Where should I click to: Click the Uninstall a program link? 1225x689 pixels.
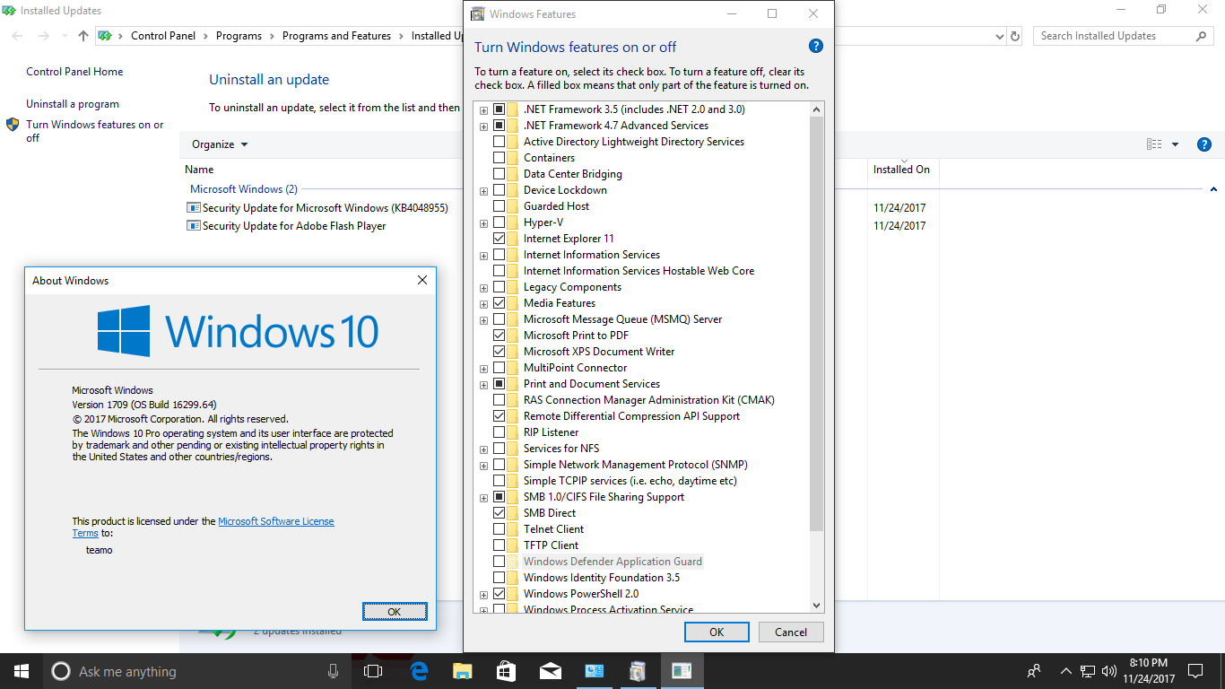click(x=73, y=104)
